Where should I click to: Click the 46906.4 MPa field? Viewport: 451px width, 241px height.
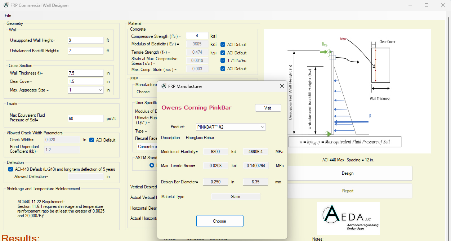pos(255,152)
